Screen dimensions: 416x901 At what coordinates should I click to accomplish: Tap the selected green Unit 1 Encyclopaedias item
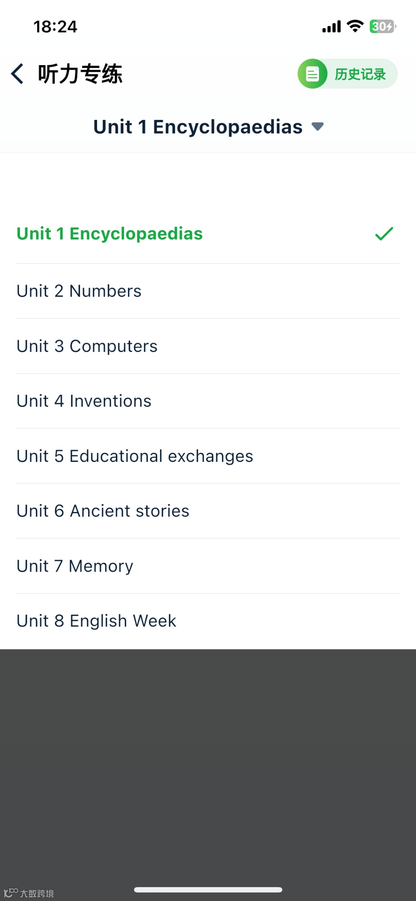click(x=109, y=234)
